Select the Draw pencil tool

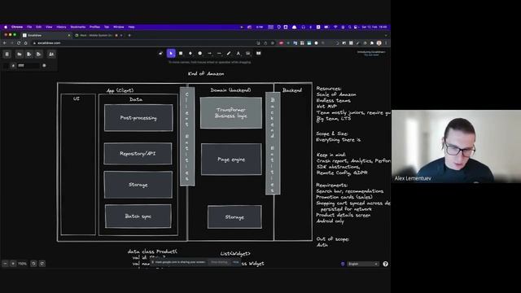pyautogui.click(x=229, y=54)
